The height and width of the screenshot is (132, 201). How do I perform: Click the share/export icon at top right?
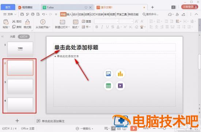pos(183,14)
